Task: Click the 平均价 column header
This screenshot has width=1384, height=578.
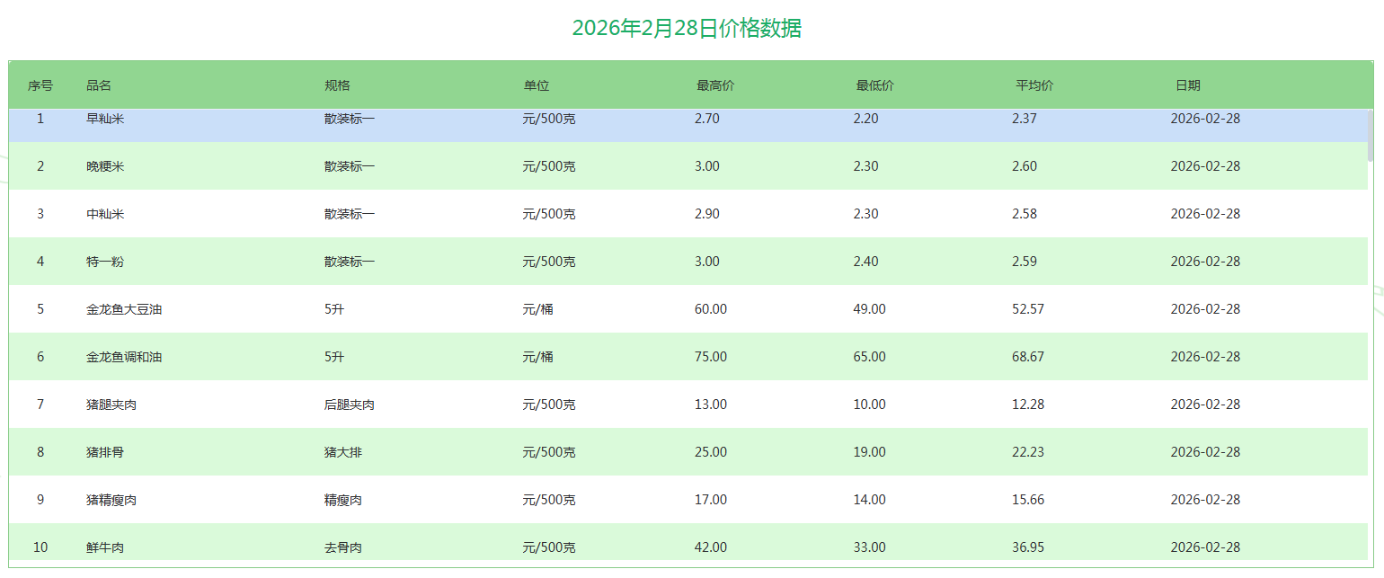Action: (1034, 85)
